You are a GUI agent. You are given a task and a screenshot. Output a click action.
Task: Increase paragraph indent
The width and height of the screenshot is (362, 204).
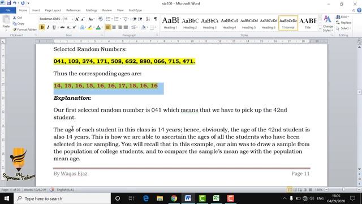tap(140, 19)
